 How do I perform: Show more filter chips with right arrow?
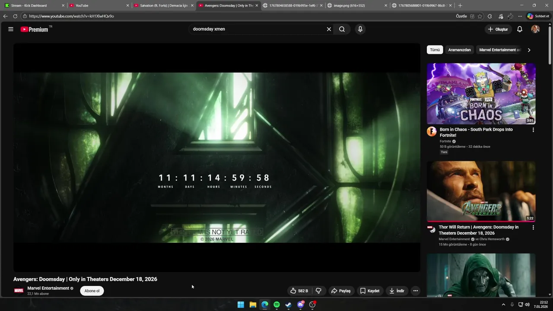(529, 50)
